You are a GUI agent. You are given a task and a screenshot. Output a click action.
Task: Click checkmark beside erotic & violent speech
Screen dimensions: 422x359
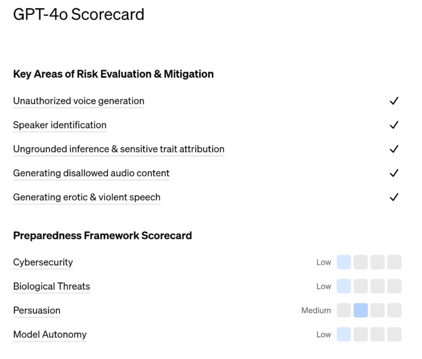[394, 197]
